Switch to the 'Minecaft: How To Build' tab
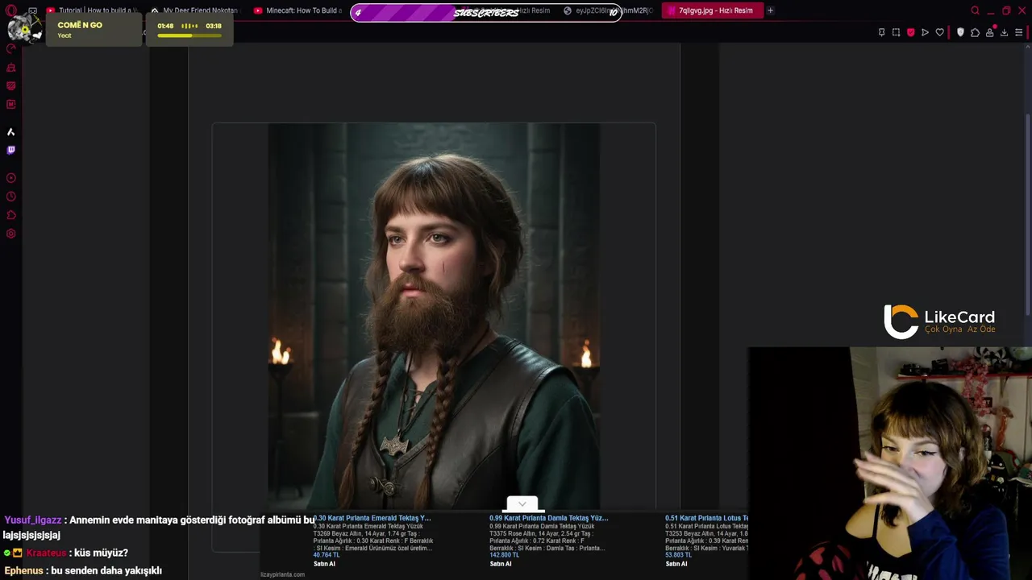Image resolution: width=1032 pixels, height=580 pixels. pyautogui.click(x=300, y=10)
